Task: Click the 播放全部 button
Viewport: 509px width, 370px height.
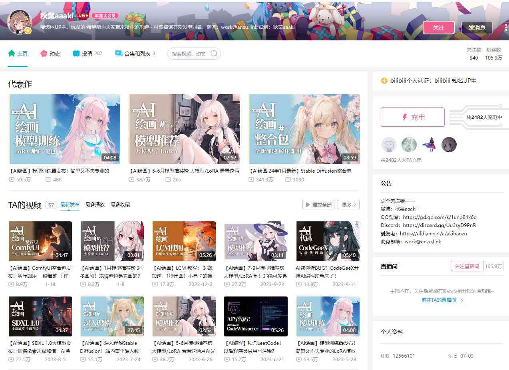Action: click(x=318, y=205)
